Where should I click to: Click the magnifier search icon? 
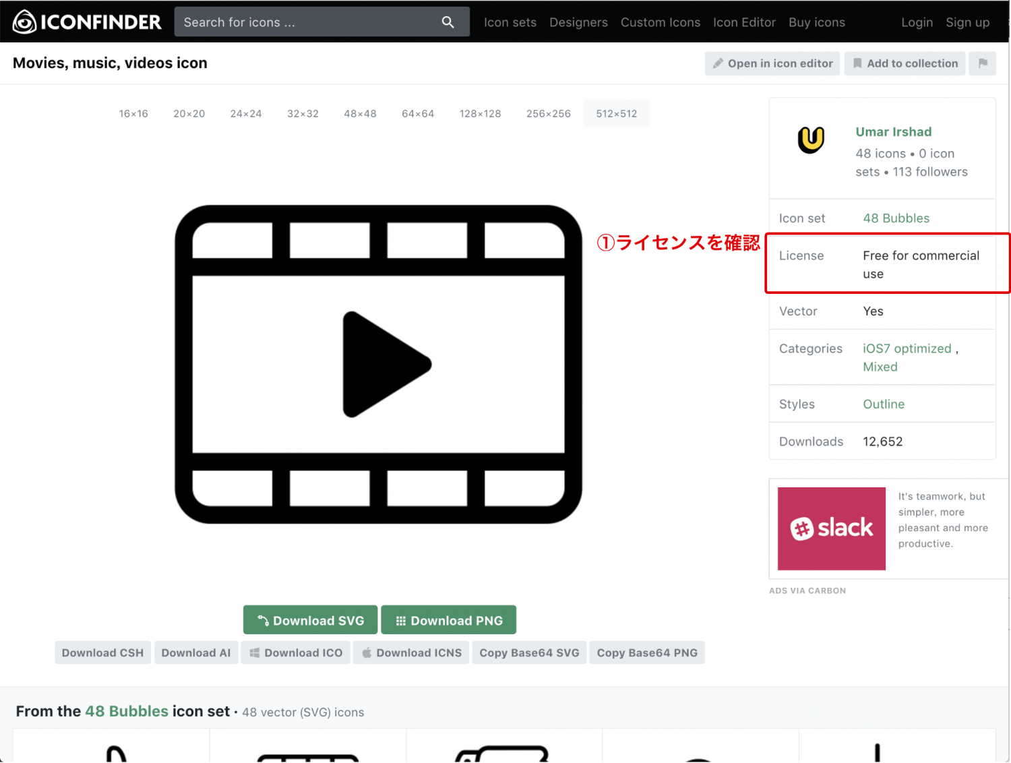coord(448,22)
